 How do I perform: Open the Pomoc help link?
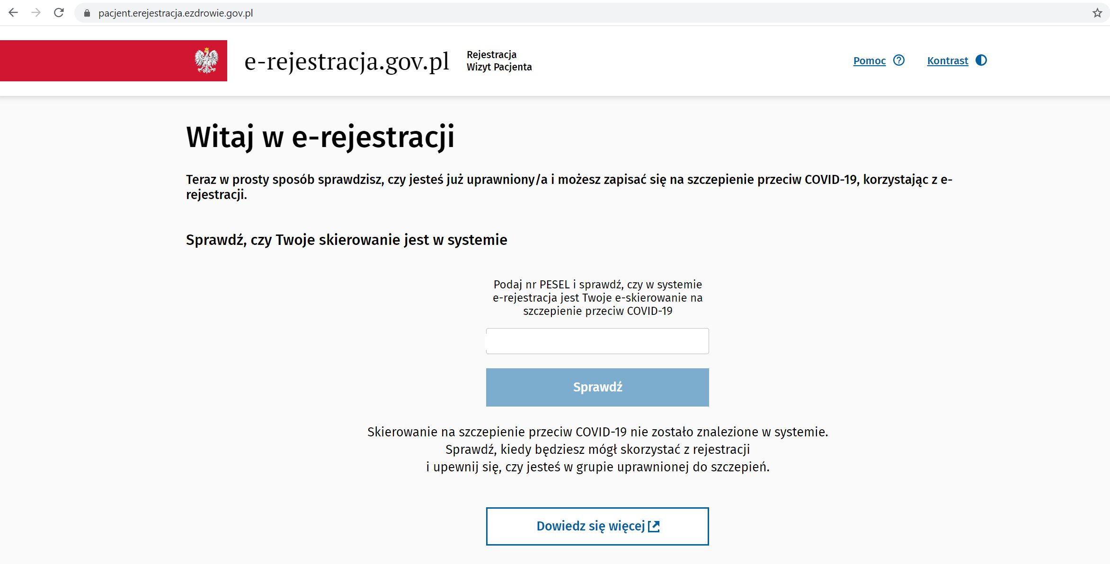pyautogui.click(x=869, y=61)
